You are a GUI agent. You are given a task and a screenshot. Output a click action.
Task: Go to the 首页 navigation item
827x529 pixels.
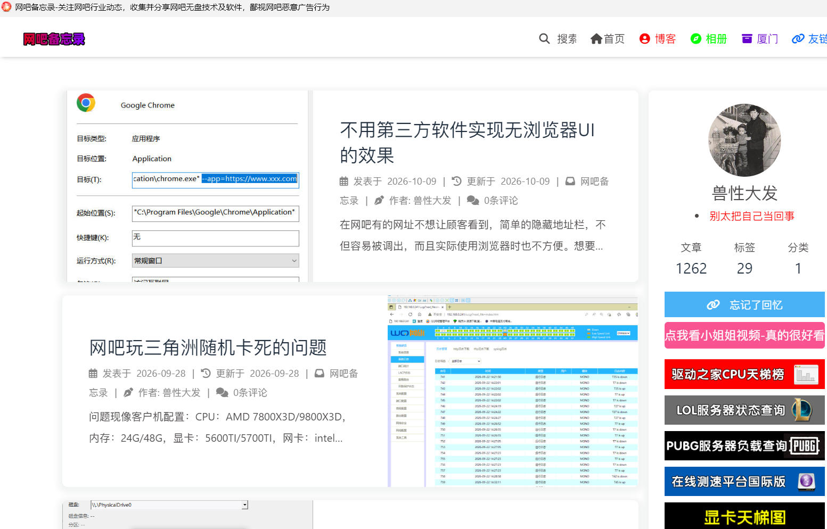608,39
